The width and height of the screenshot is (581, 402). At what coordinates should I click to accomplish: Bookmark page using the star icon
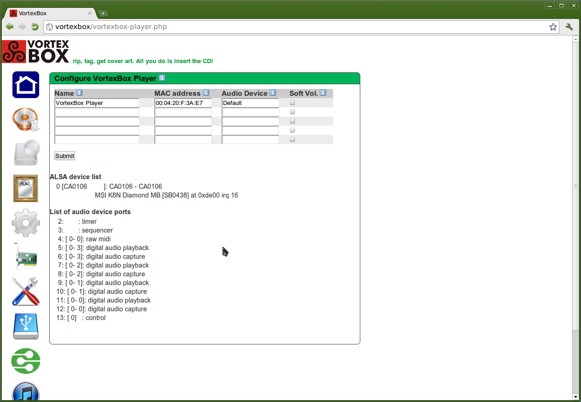[553, 27]
